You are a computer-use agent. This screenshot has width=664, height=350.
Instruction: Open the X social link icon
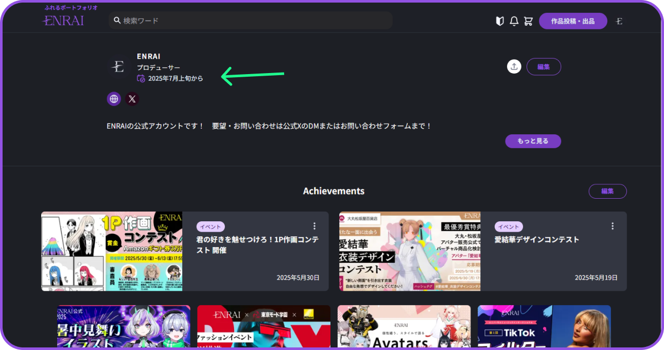[132, 99]
